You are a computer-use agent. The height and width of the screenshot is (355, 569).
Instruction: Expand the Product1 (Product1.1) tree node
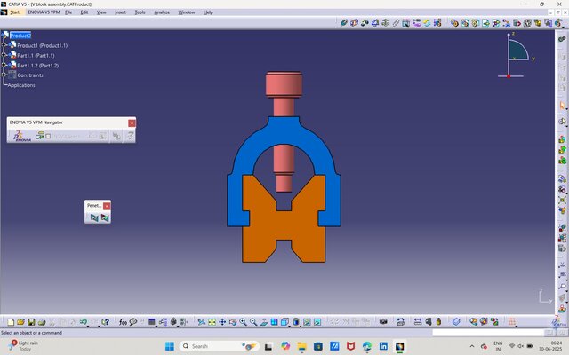pos(5,45)
